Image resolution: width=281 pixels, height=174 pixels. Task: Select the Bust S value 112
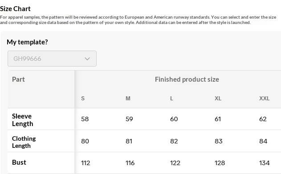coord(86,163)
